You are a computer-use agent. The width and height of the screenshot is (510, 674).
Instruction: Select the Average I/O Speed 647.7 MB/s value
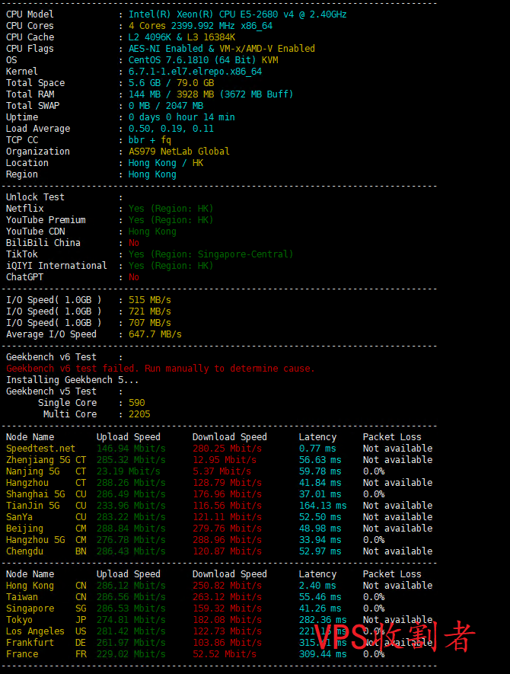coord(155,334)
